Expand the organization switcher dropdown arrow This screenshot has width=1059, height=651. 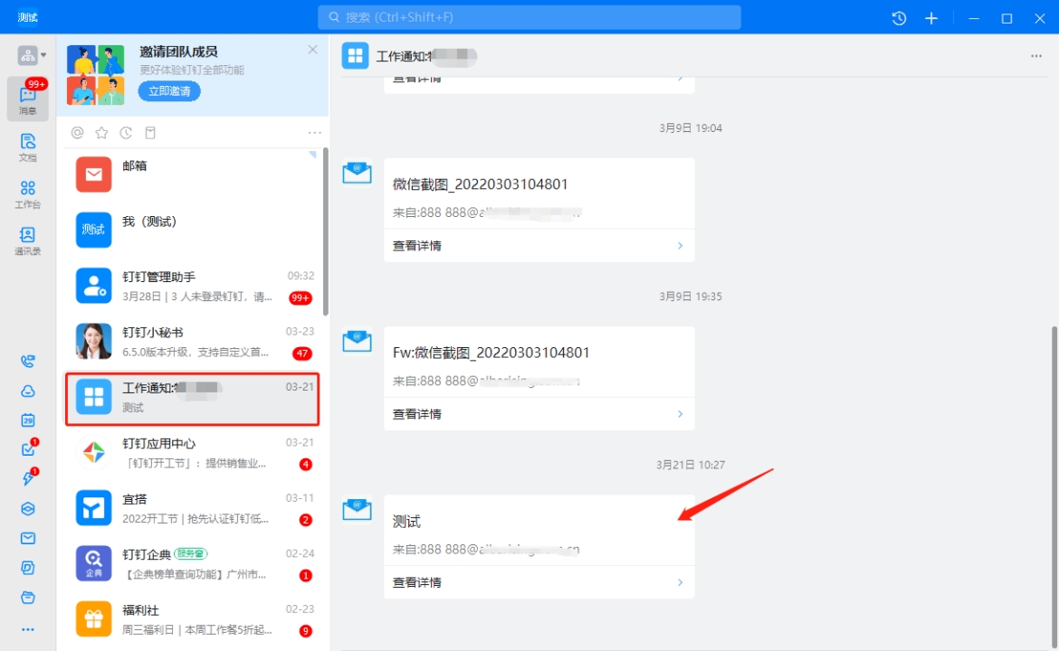tap(43, 56)
